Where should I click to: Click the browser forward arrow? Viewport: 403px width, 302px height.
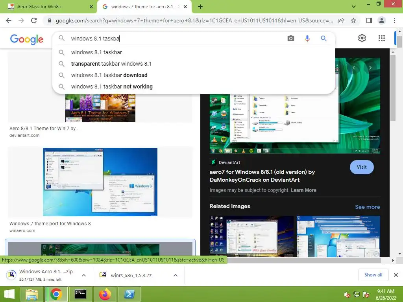(21, 20)
